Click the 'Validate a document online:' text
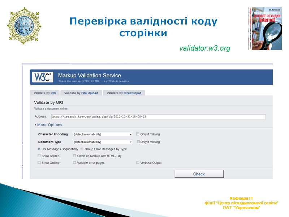289x217 pixels. (51, 109)
